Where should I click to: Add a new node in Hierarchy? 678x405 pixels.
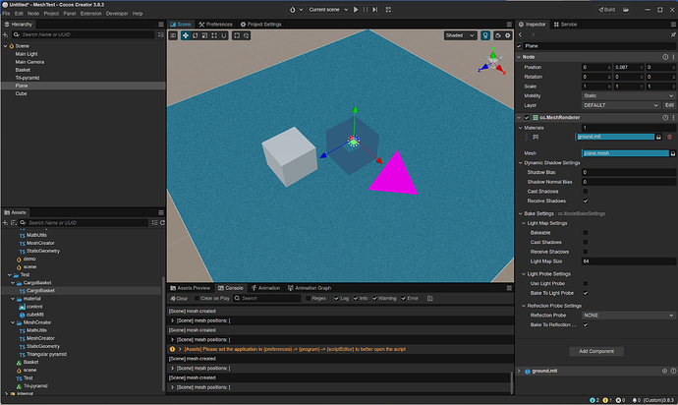(6, 34)
